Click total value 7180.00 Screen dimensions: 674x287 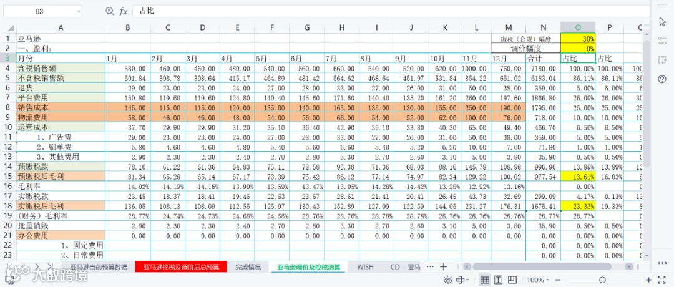coord(544,68)
